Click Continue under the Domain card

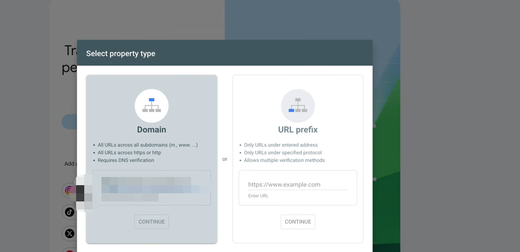tap(152, 222)
